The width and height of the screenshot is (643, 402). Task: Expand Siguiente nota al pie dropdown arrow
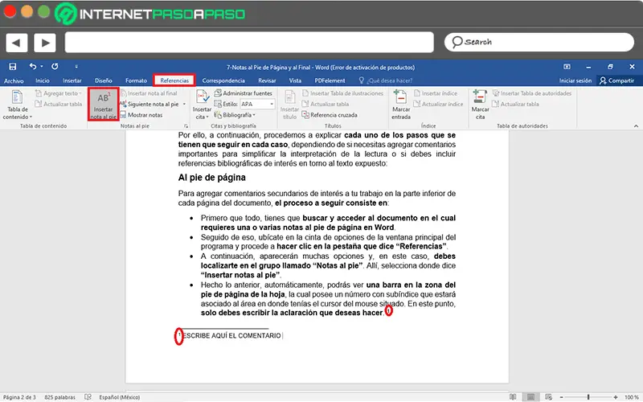tap(184, 105)
